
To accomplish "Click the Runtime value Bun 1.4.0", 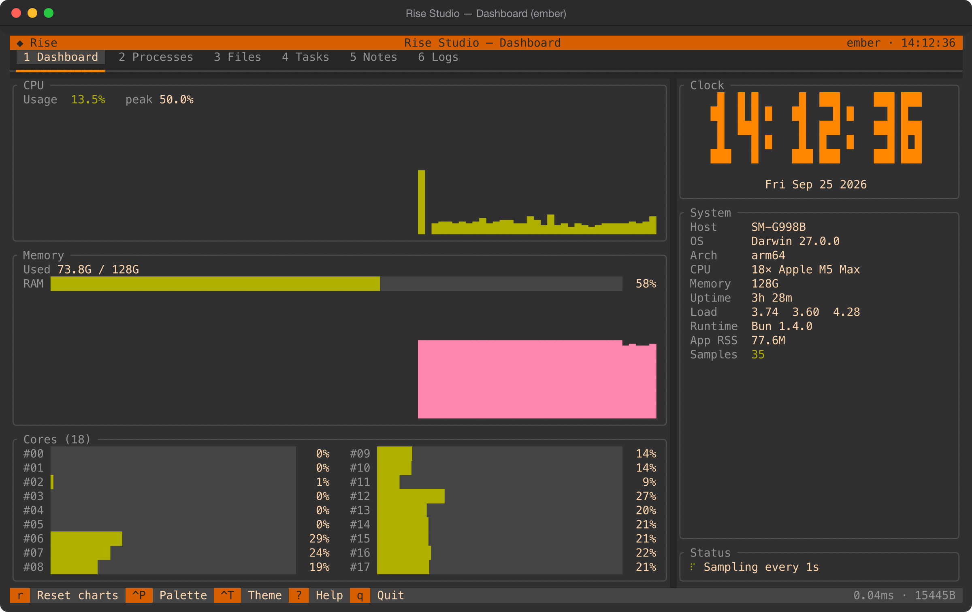I will [782, 326].
